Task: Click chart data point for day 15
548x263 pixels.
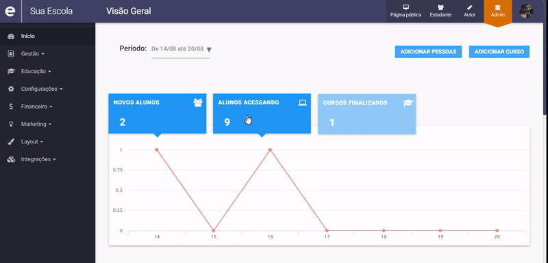Action: 214,231
